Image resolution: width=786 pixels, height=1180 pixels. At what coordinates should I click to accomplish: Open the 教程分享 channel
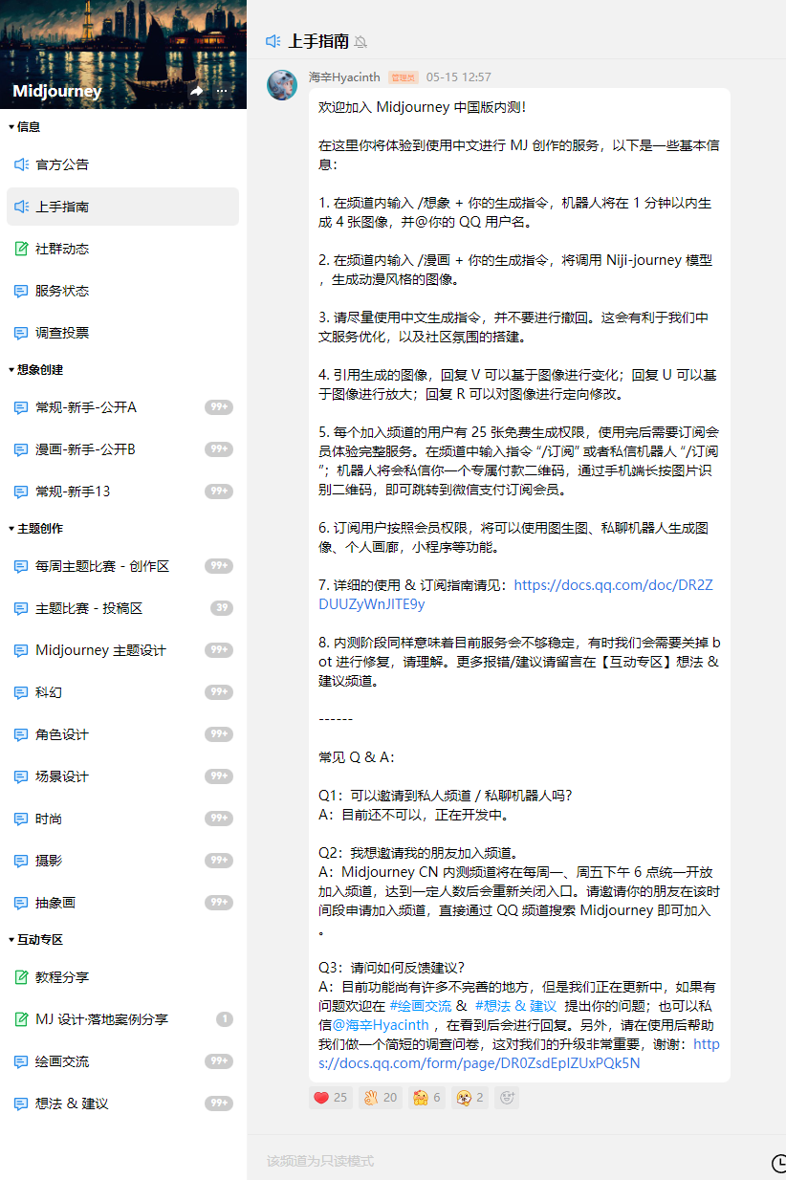click(62, 977)
